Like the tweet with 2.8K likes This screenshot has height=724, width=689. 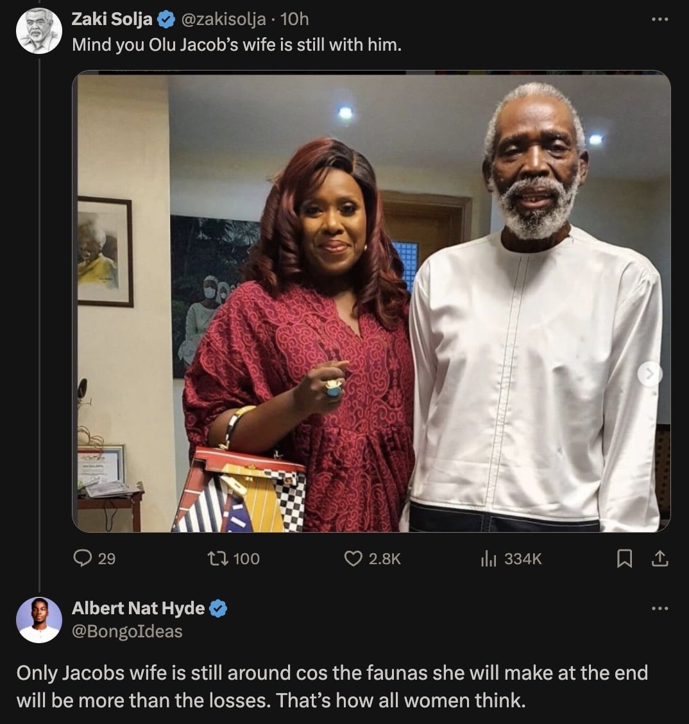pos(353,559)
